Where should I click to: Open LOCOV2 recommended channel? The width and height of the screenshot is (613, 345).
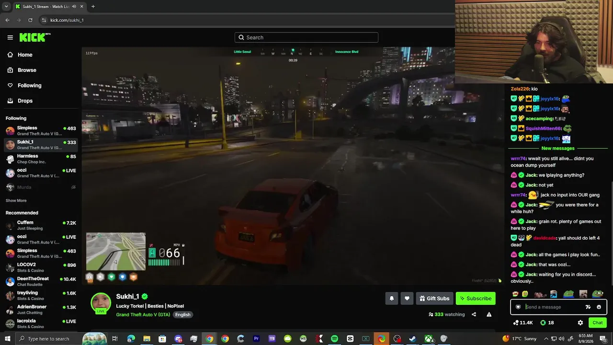41,267
